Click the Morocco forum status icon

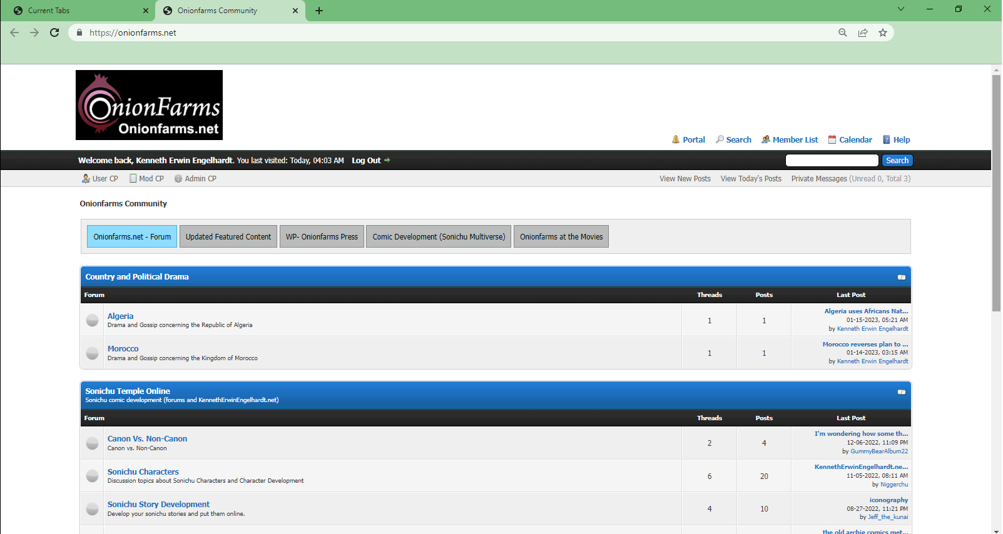pos(92,353)
